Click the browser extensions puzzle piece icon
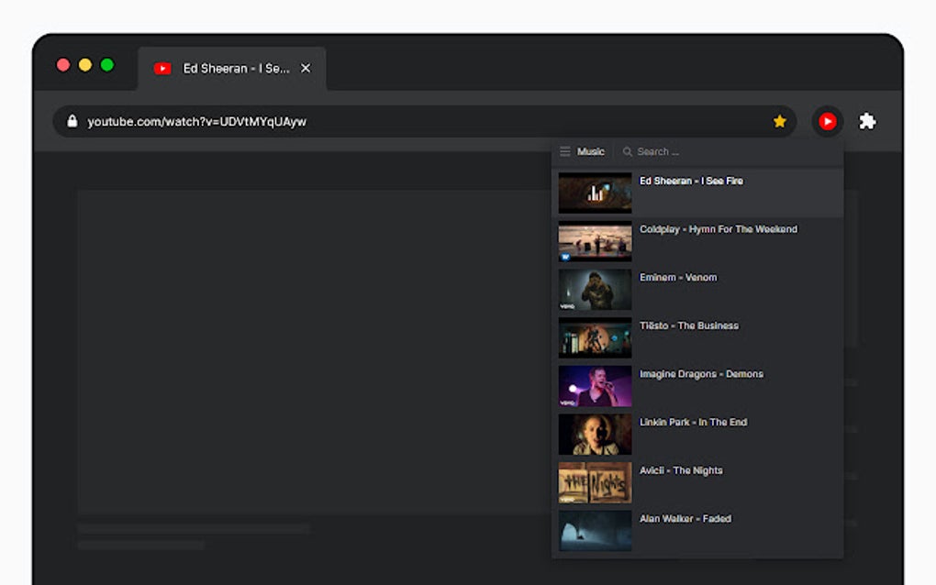The width and height of the screenshot is (936, 585). pyautogui.click(x=866, y=121)
